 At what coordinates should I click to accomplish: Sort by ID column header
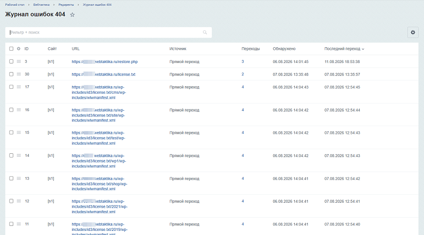pyautogui.click(x=26, y=49)
